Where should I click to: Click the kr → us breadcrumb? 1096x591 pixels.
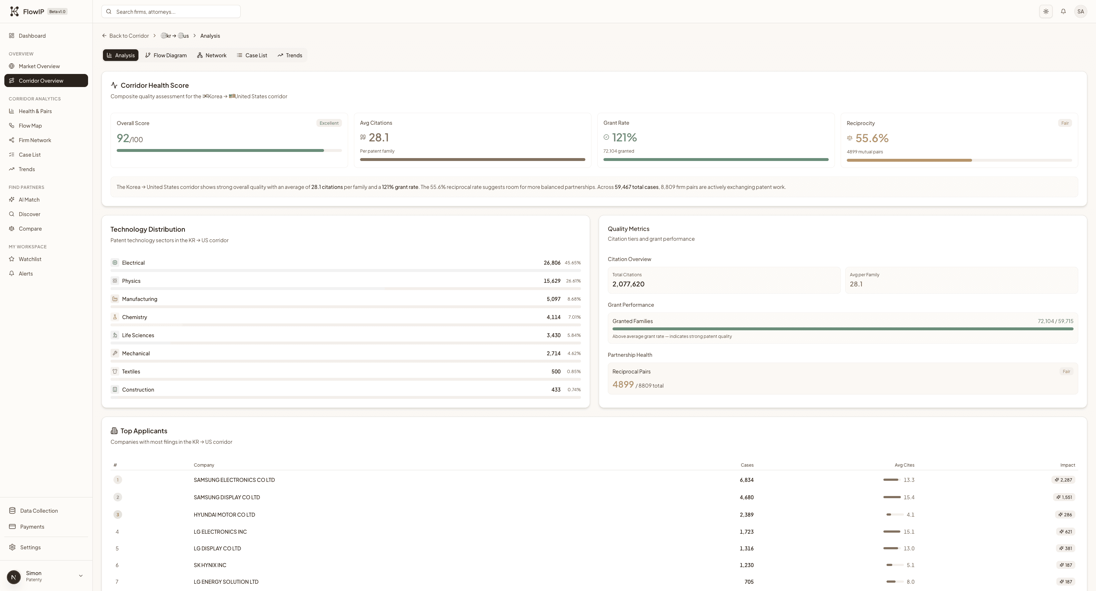coord(175,36)
